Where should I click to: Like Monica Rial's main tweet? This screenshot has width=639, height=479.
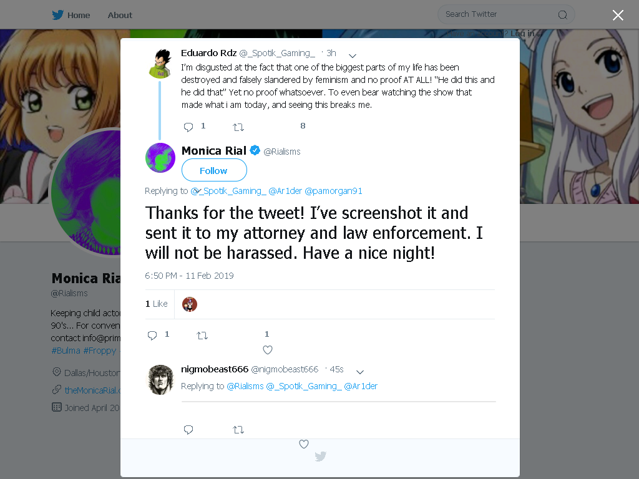267,350
